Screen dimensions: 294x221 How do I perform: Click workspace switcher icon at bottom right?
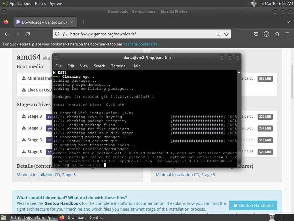pyautogui.click(x=272, y=218)
